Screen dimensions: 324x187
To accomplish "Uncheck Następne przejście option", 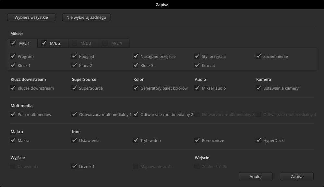I will tap(136, 56).
